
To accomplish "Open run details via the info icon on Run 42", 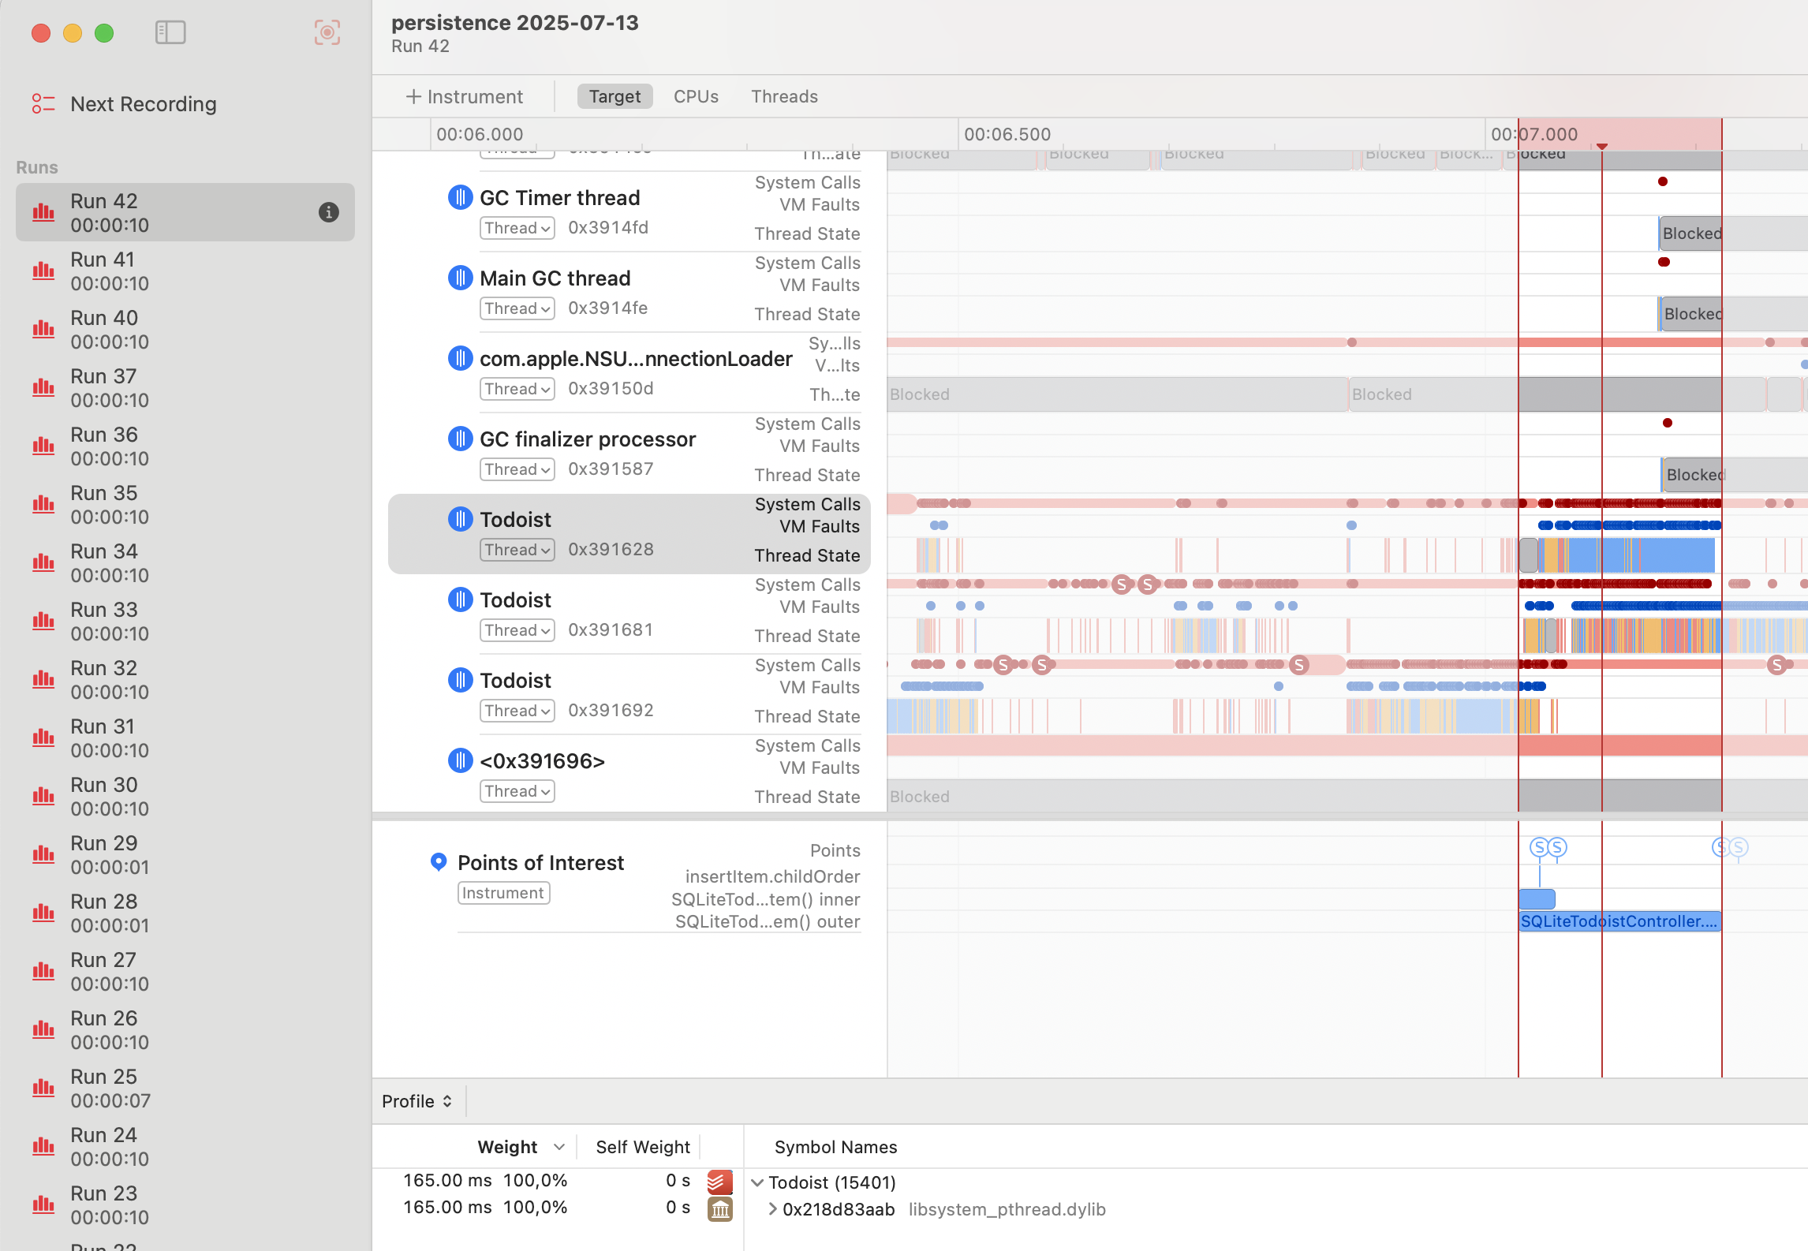I will [x=328, y=211].
